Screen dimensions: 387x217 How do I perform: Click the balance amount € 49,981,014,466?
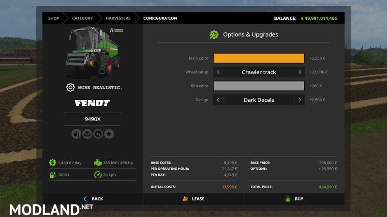coord(319,18)
